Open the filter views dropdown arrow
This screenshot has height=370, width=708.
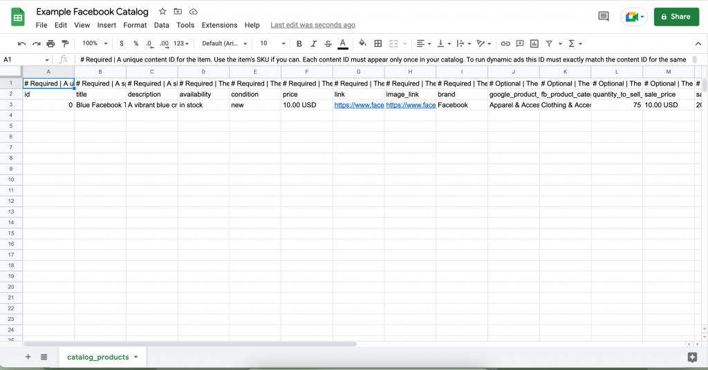(560, 43)
